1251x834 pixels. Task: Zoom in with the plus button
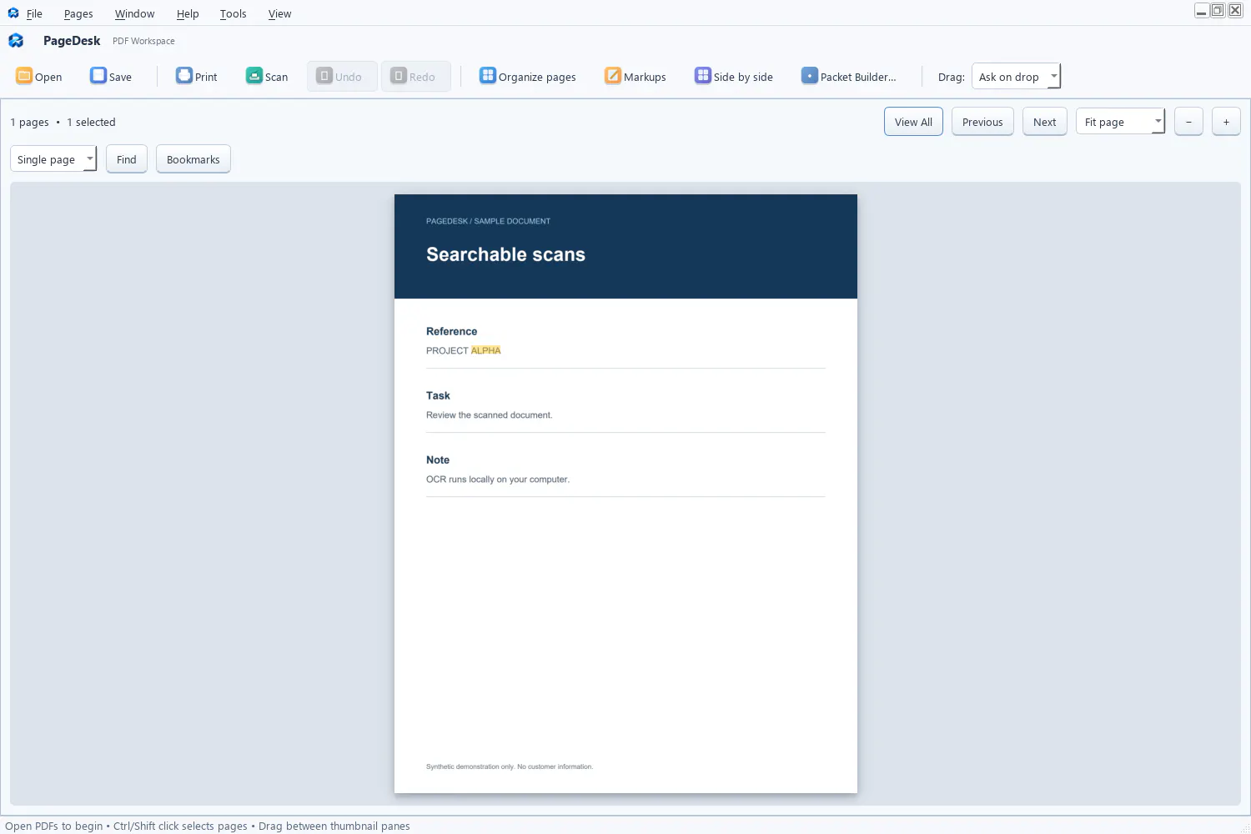(x=1226, y=122)
